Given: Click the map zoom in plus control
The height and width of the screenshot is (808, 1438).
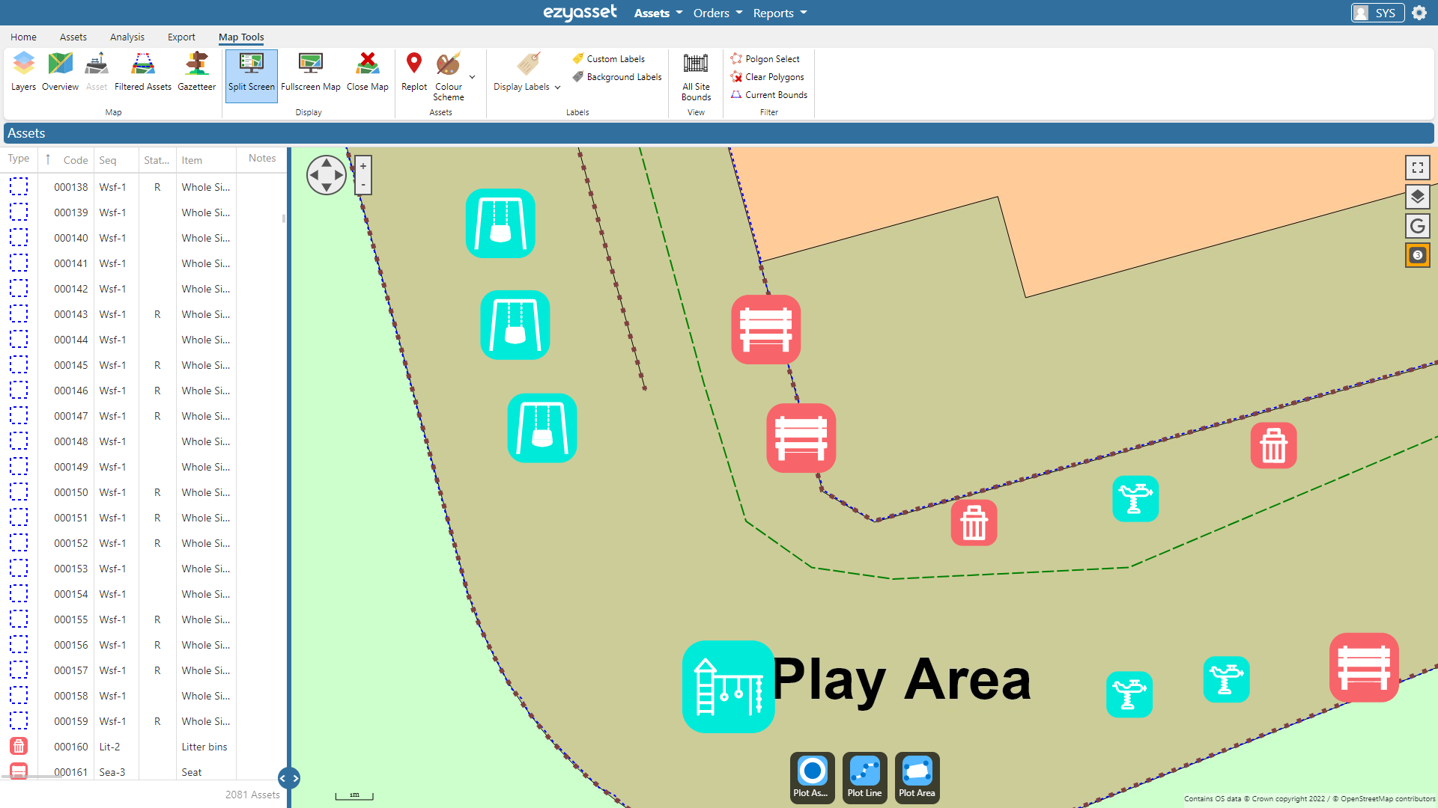Looking at the screenshot, I should [362, 164].
